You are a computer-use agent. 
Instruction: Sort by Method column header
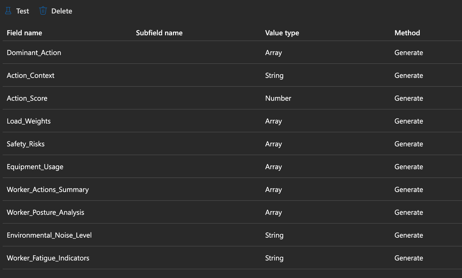point(407,33)
